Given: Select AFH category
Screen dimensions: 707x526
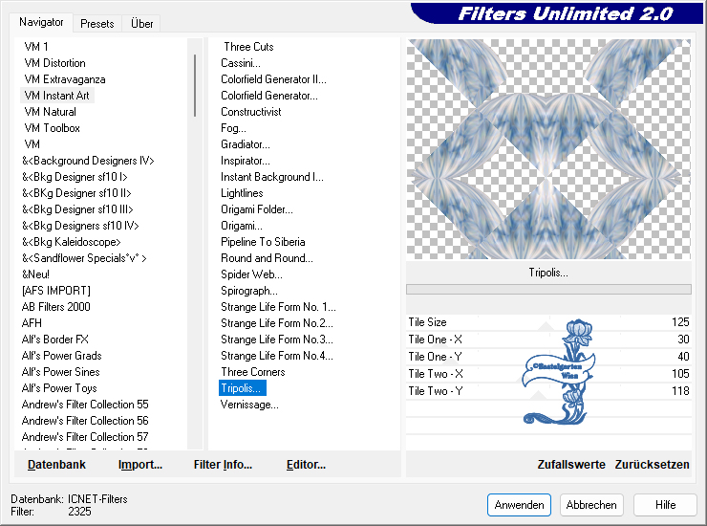Looking at the screenshot, I should pyautogui.click(x=32, y=323).
